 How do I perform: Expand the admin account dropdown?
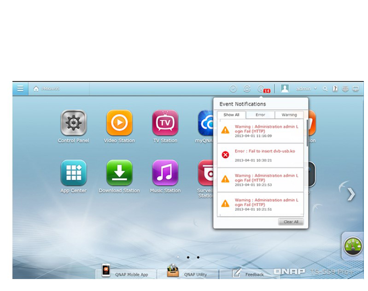pos(315,88)
